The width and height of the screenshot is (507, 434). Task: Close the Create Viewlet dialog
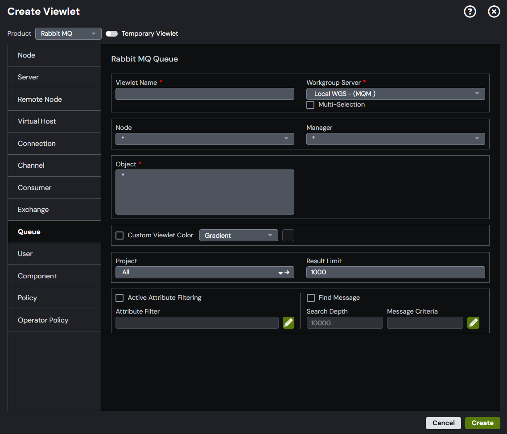coord(494,12)
